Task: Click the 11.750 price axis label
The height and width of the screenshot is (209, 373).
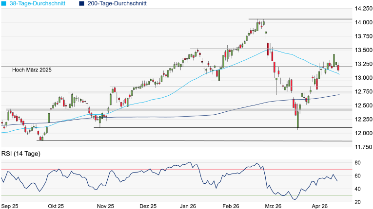Action: pyautogui.click(x=363, y=147)
